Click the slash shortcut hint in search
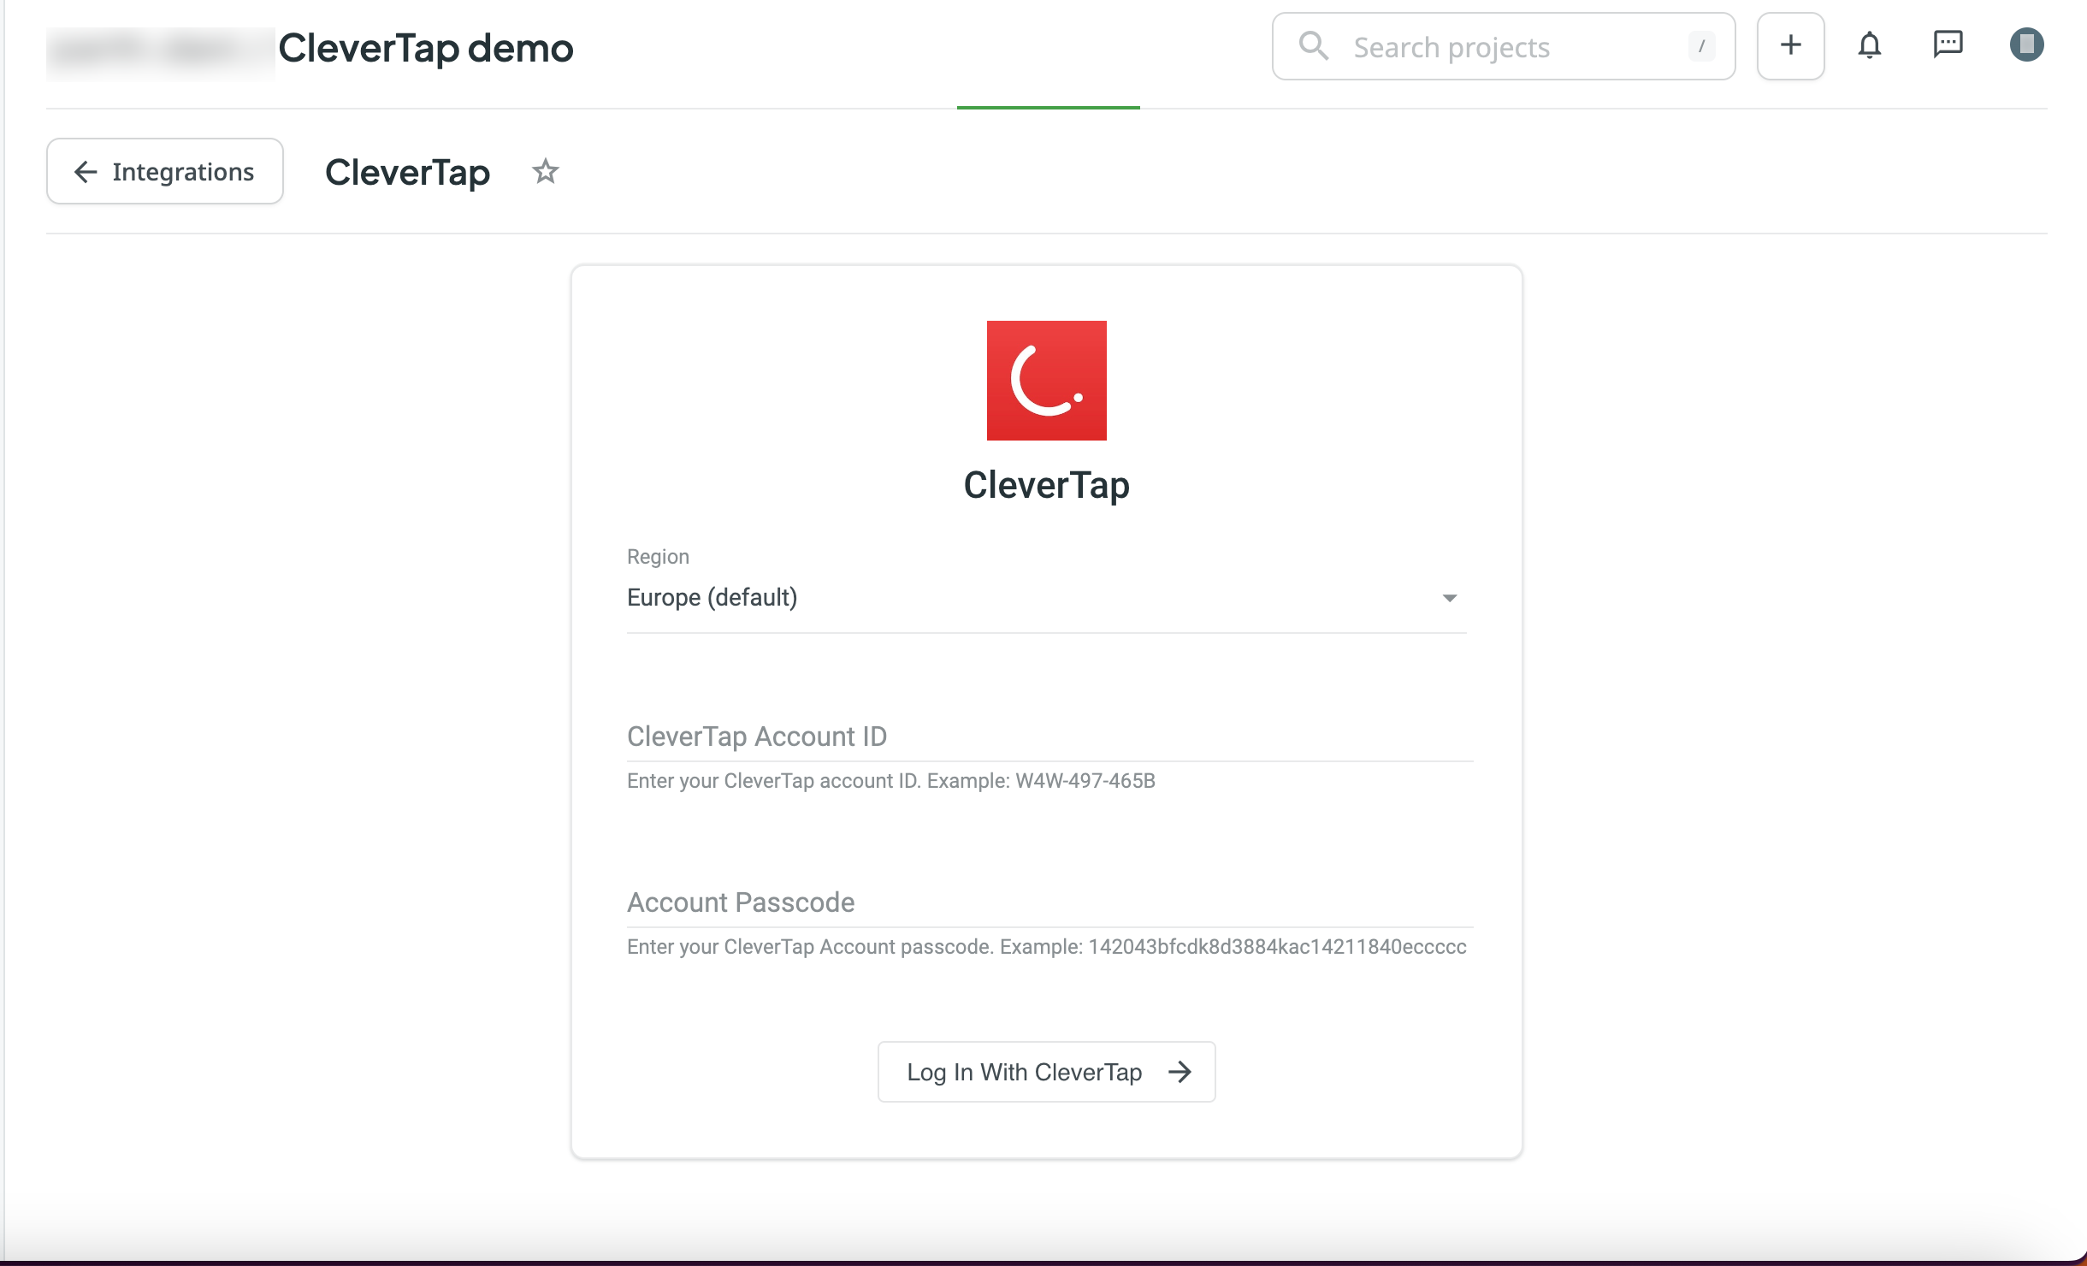The width and height of the screenshot is (2087, 1266). pos(1702,46)
